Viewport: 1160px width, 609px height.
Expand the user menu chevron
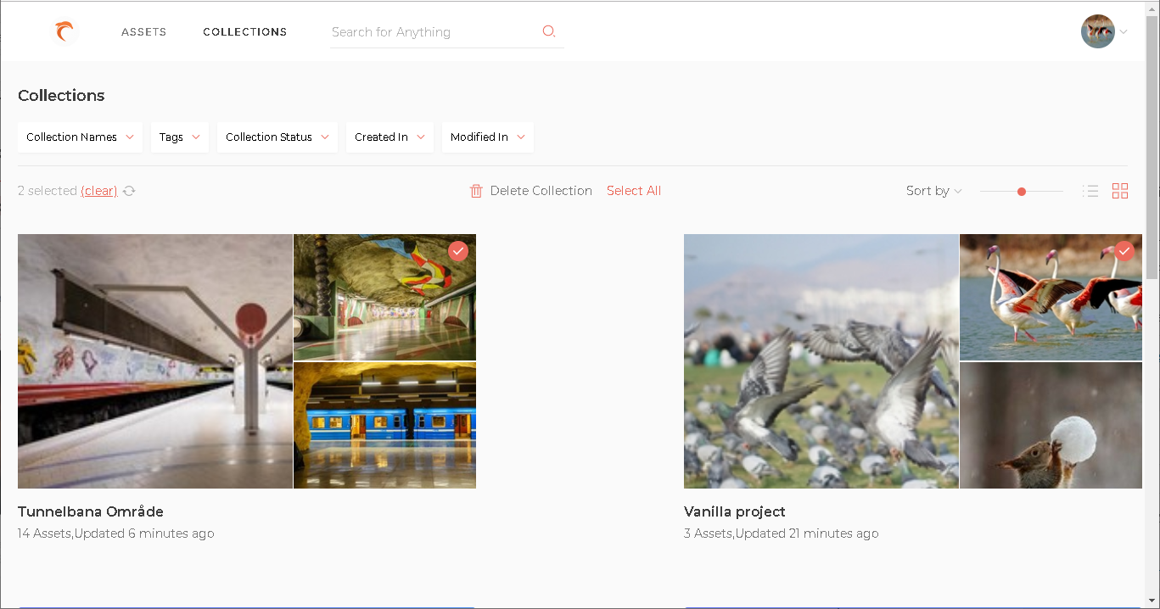coord(1124,32)
